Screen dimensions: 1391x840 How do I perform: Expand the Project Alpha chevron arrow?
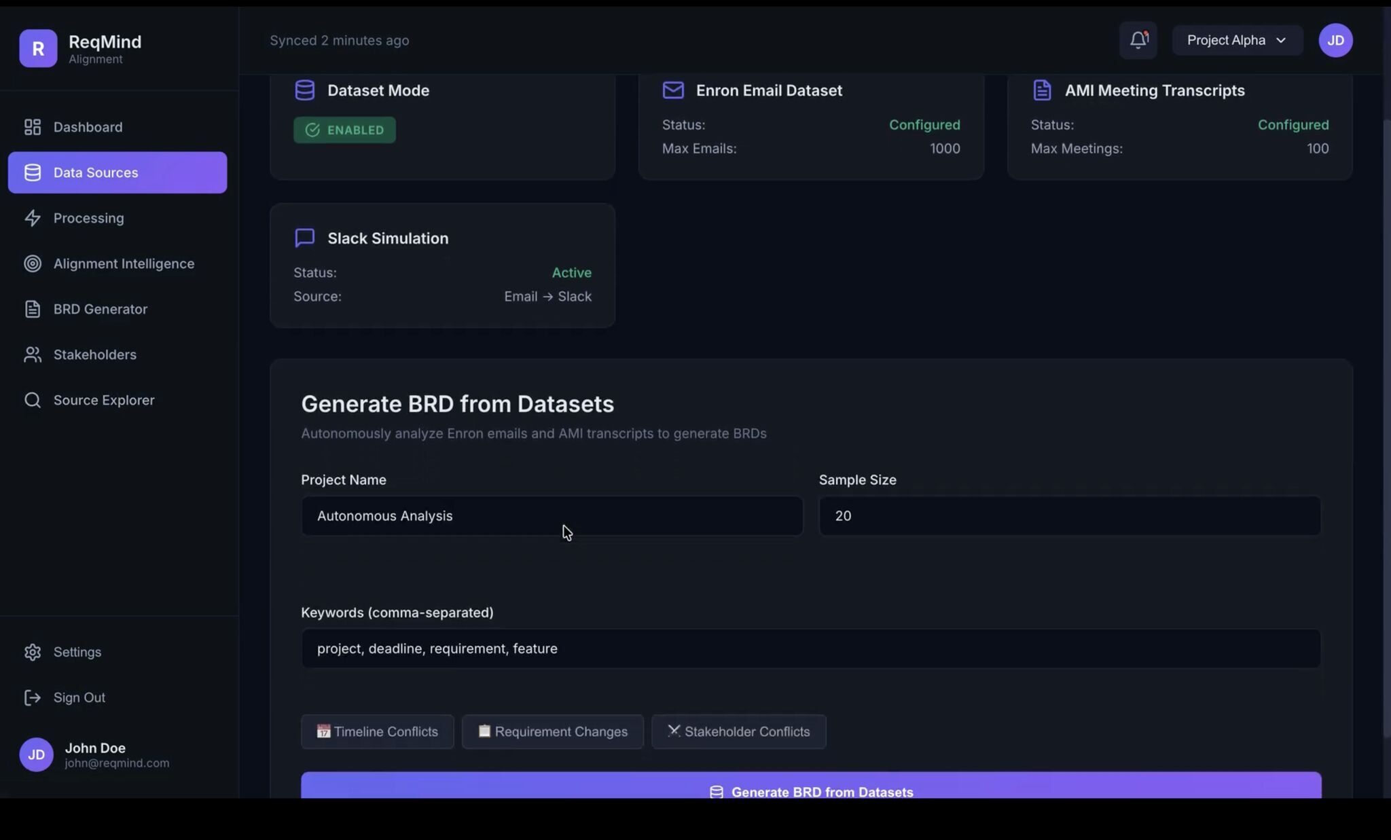(1281, 40)
